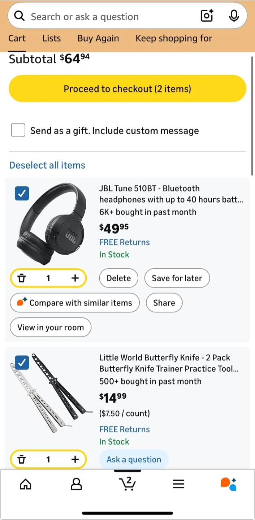The image size is (255, 520).
Task: Increase JBL headphones quantity with plus
Action: point(75,278)
